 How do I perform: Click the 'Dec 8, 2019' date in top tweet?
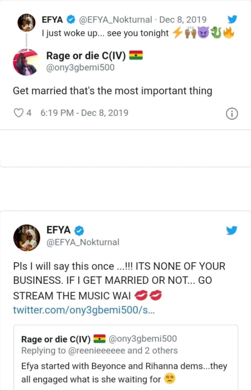point(183,19)
